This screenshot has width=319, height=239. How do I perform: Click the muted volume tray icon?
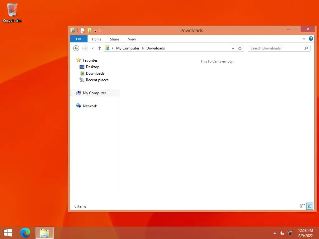[x=282, y=233]
